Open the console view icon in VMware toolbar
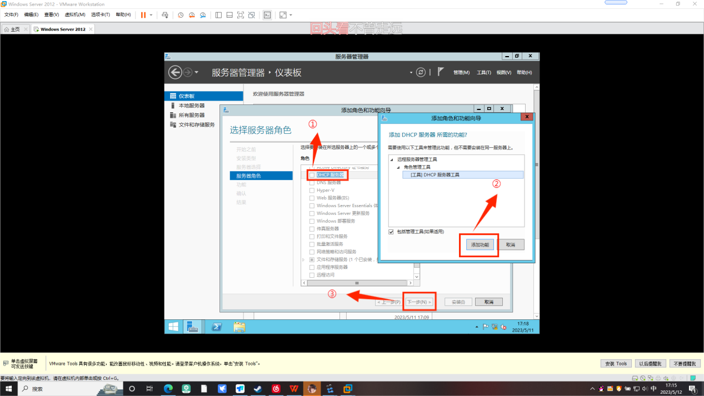The width and height of the screenshot is (704, 396). click(267, 15)
